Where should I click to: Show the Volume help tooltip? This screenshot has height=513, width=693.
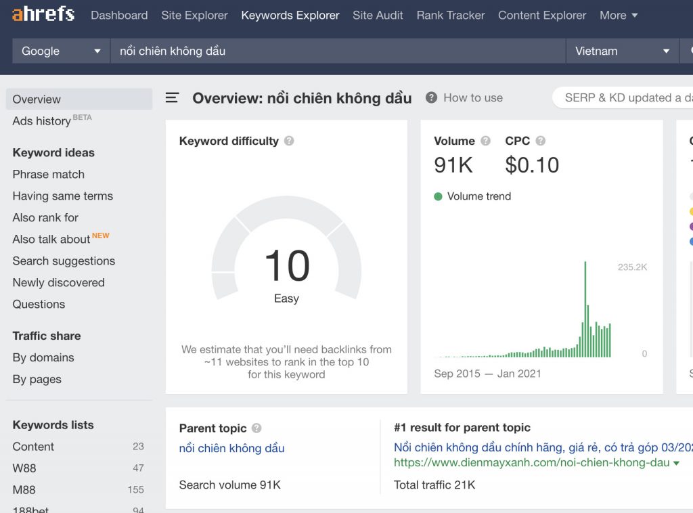pyautogui.click(x=486, y=141)
